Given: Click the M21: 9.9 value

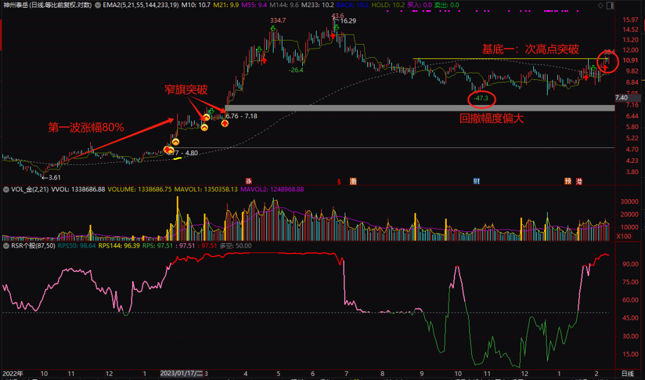Looking at the screenshot, I should coord(226,5).
